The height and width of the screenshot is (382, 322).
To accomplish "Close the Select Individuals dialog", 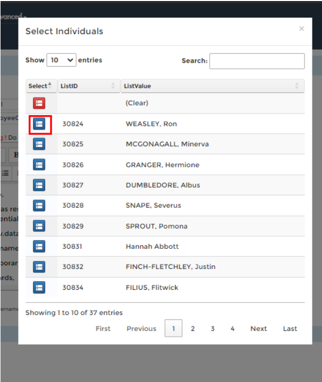I will 301,29.
